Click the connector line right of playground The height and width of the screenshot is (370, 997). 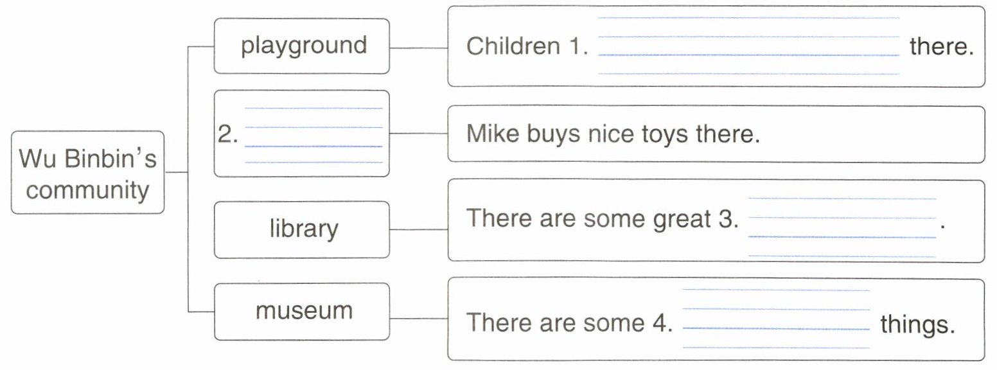point(418,48)
